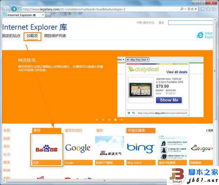Click the IE page icon in address bar

coord(20,9)
